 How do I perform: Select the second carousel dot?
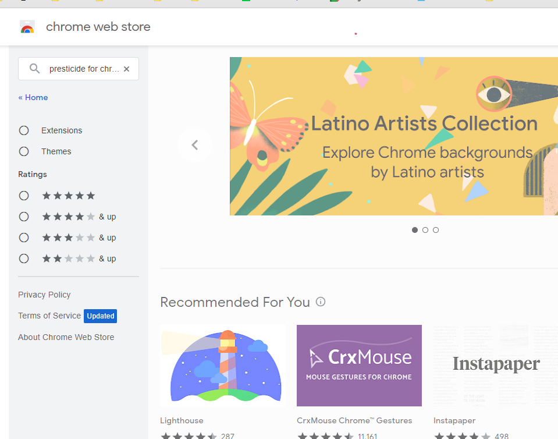pos(425,230)
